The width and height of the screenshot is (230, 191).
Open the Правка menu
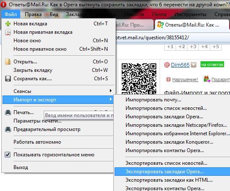pos(33,14)
